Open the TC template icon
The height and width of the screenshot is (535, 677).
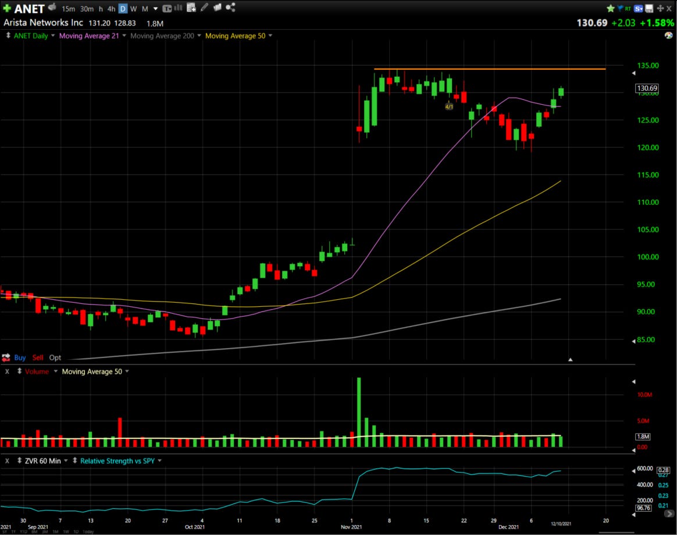pos(167,8)
